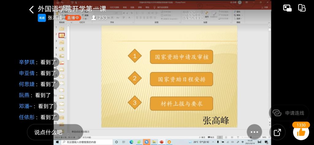Click the Windows taskbar search box
This screenshot has width=314, height=145.
coord(86,142)
